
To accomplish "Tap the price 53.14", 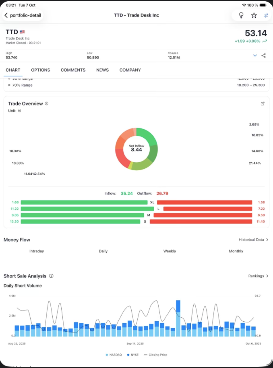I will point(256,33).
